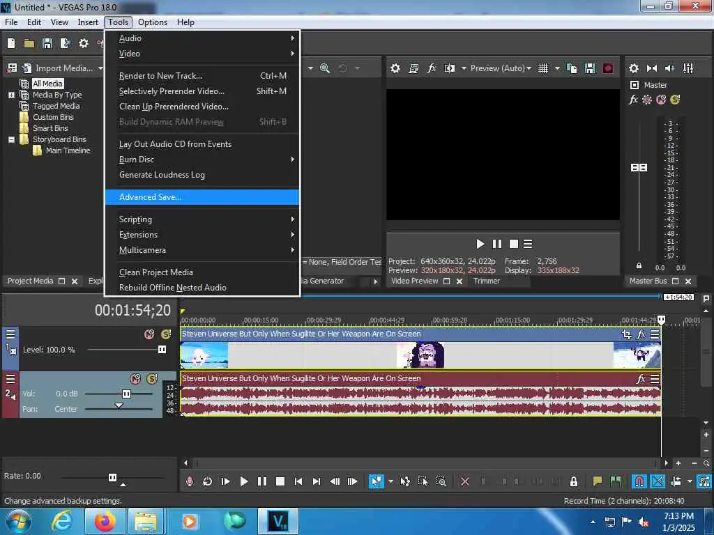Toggle Loop Playback in the transport bar

pyautogui.click(x=207, y=481)
